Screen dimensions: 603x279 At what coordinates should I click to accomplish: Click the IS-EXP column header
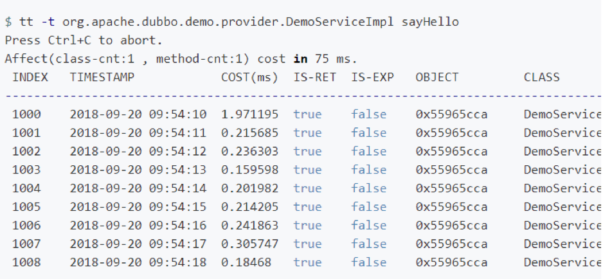point(373,77)
